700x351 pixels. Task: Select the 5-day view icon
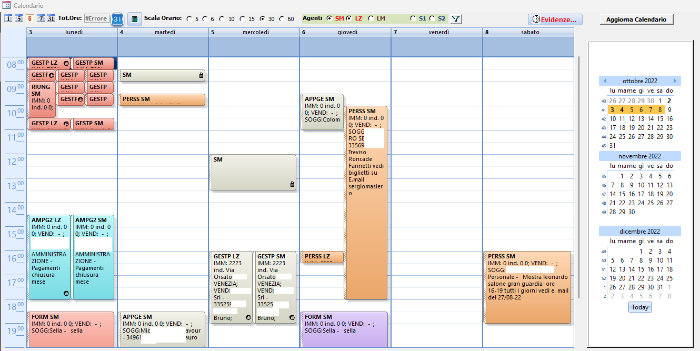(x=18, y=18)
